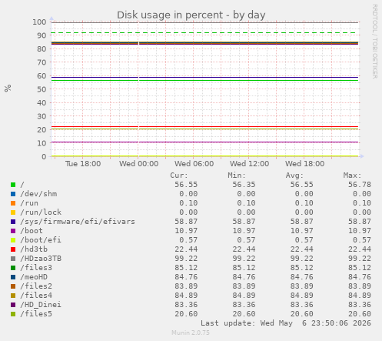Click the navy /meoHD legend swatch
The height and width of the screenshot is (341, 382).
pos(13,277)
